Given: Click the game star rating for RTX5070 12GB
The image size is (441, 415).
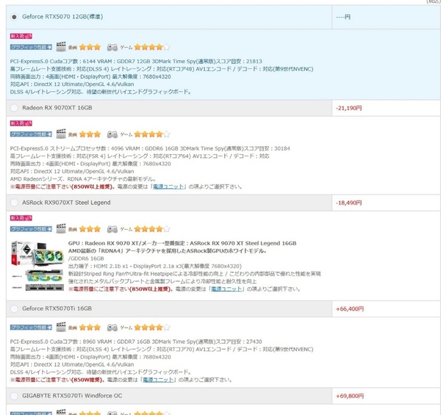Looking at the screenshot, I should (x=152, y=47).
